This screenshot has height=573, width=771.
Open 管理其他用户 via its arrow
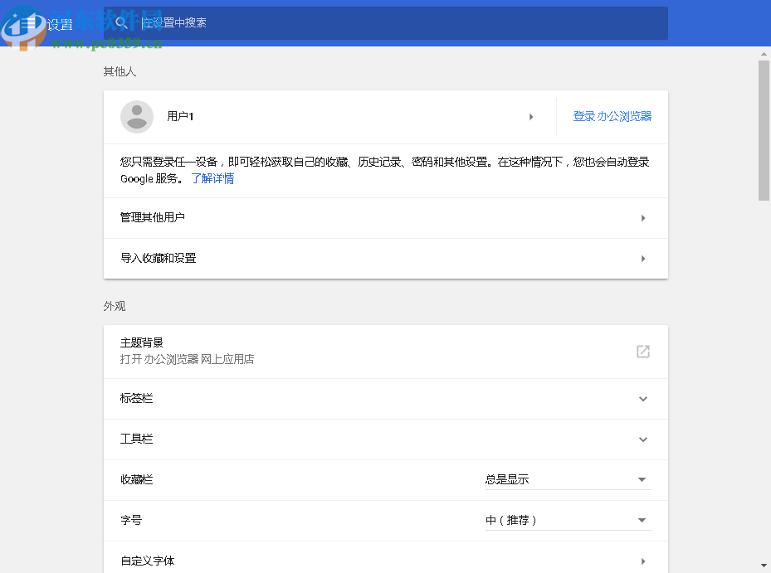pos(643,217)
